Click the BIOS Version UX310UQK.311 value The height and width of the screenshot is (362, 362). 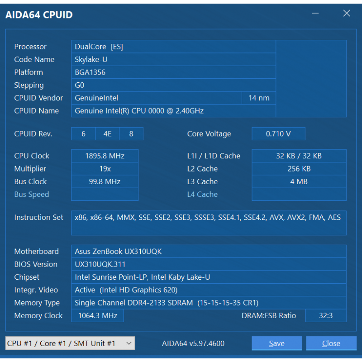pyautogui.click(x=209, y=264)
